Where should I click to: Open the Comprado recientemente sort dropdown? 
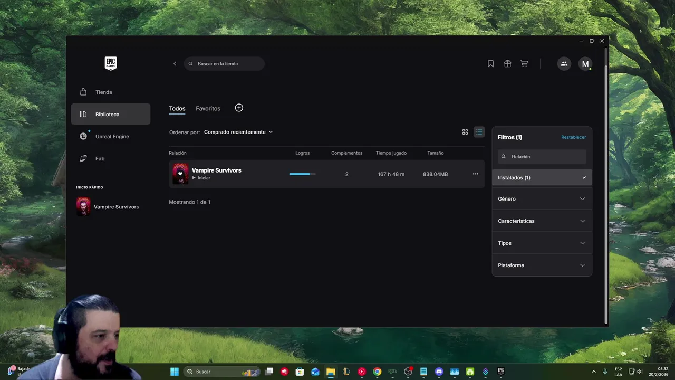pos(238,132)
